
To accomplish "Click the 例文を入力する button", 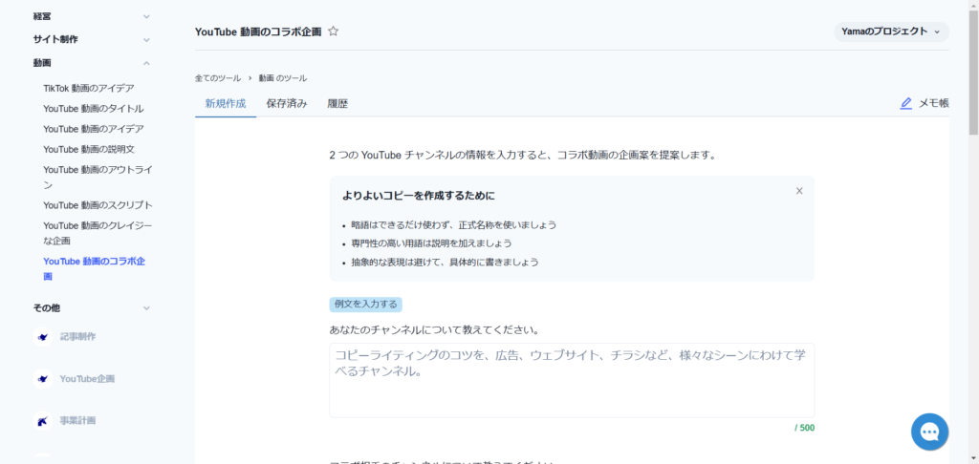I will click(366, 305).
